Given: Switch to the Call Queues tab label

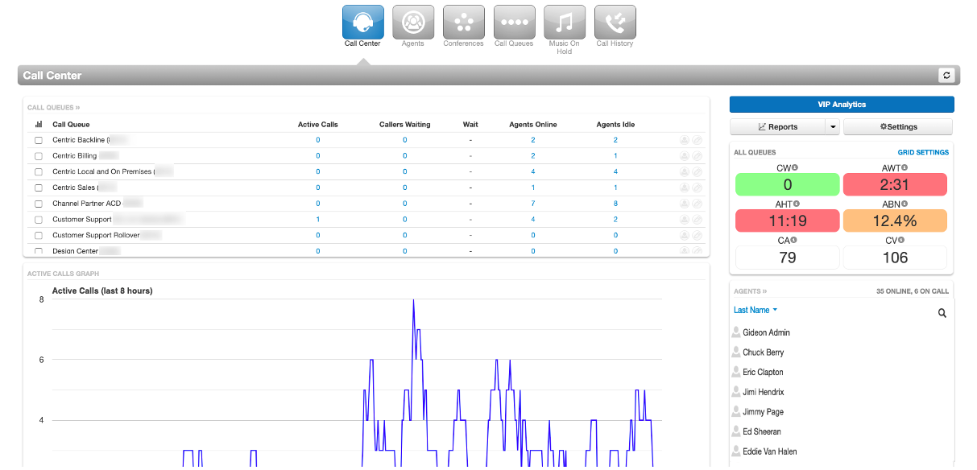Looking at the screenshot, I should [514, 43].
